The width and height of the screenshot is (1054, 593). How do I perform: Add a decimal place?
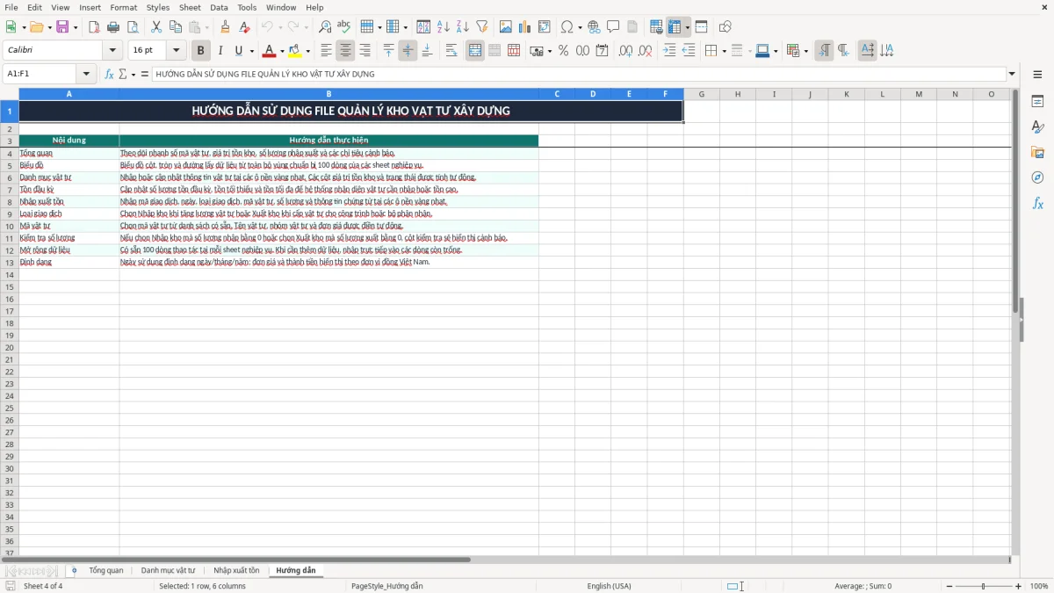[x=625, y=51]
